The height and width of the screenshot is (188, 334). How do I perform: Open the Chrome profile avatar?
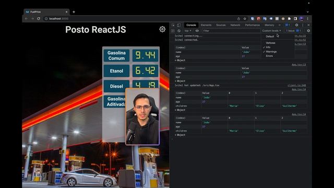click(301, 19)
